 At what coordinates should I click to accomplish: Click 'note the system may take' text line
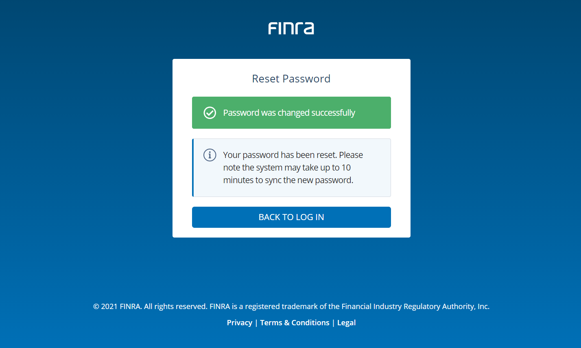tap(287, 168)
